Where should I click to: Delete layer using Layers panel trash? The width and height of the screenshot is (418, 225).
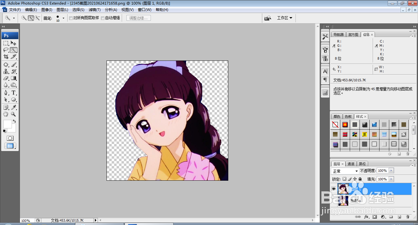[x=408, y=217]
